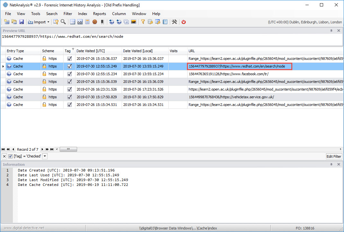The width and height of the screenshot is (344, 232).
Task: Click the horizontal scrollbar right arrow
Action: point(340,149)
